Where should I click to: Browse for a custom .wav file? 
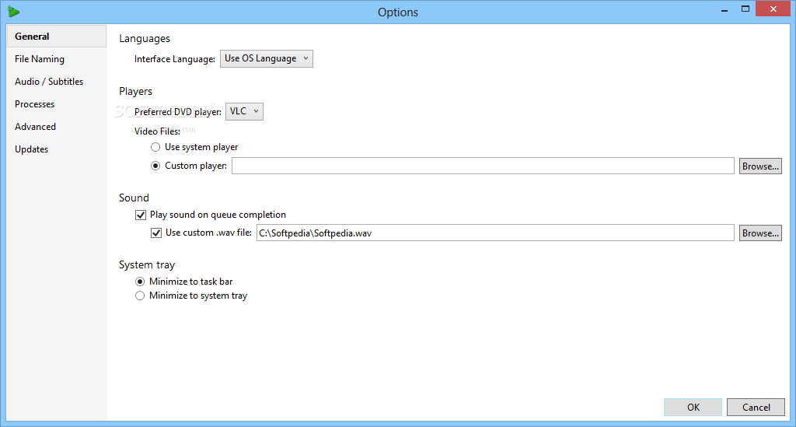(760, 233)
